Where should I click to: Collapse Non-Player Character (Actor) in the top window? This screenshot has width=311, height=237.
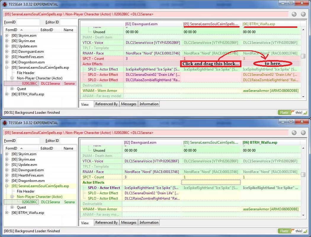(x=12, y=78)
